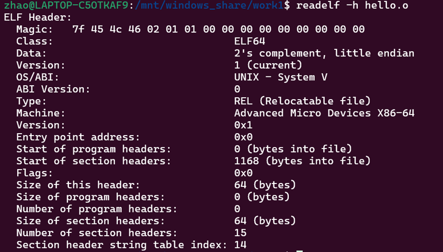Click the Flags: label
This screenshot has width=443, height=252.
pyautogui.click(x=34, y=173)
